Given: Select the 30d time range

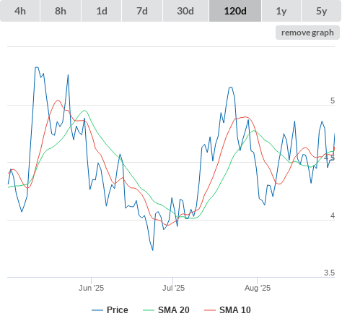Looking at the screenshot, I should (185, 11).
